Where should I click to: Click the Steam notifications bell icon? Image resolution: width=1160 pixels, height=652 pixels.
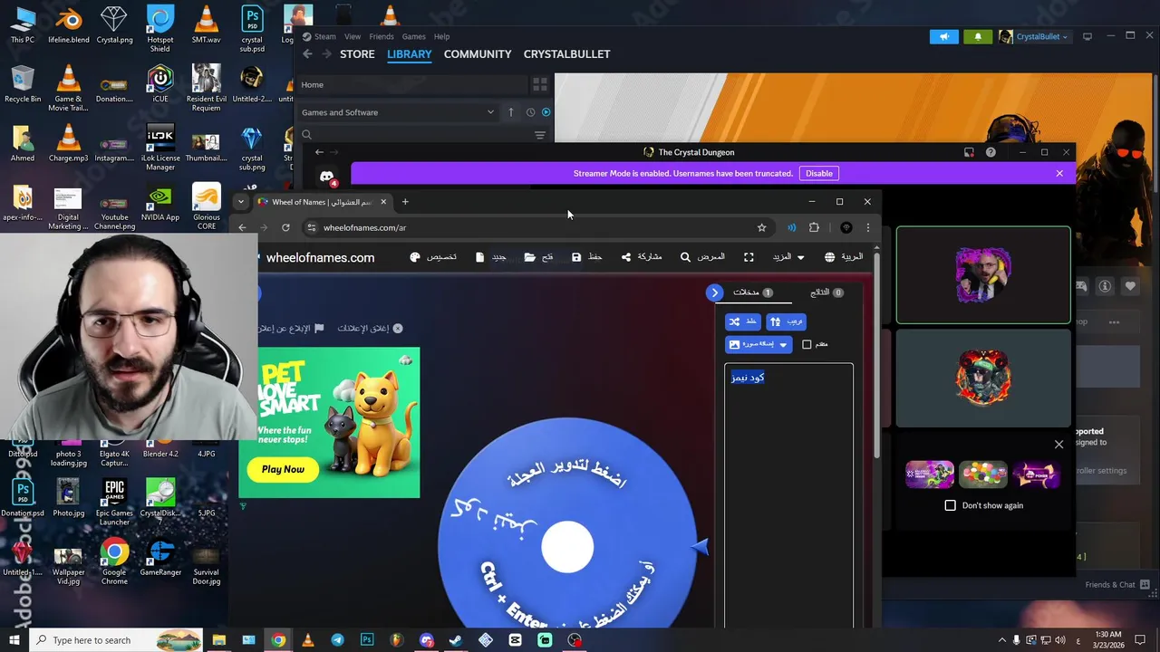(x=978, y=37)
